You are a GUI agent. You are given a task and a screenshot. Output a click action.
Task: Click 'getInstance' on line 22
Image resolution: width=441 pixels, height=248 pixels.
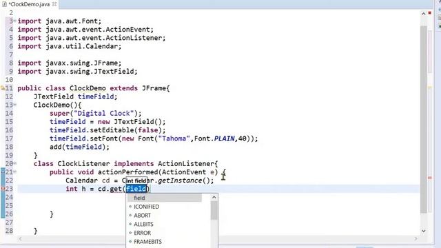pos(180,180)
